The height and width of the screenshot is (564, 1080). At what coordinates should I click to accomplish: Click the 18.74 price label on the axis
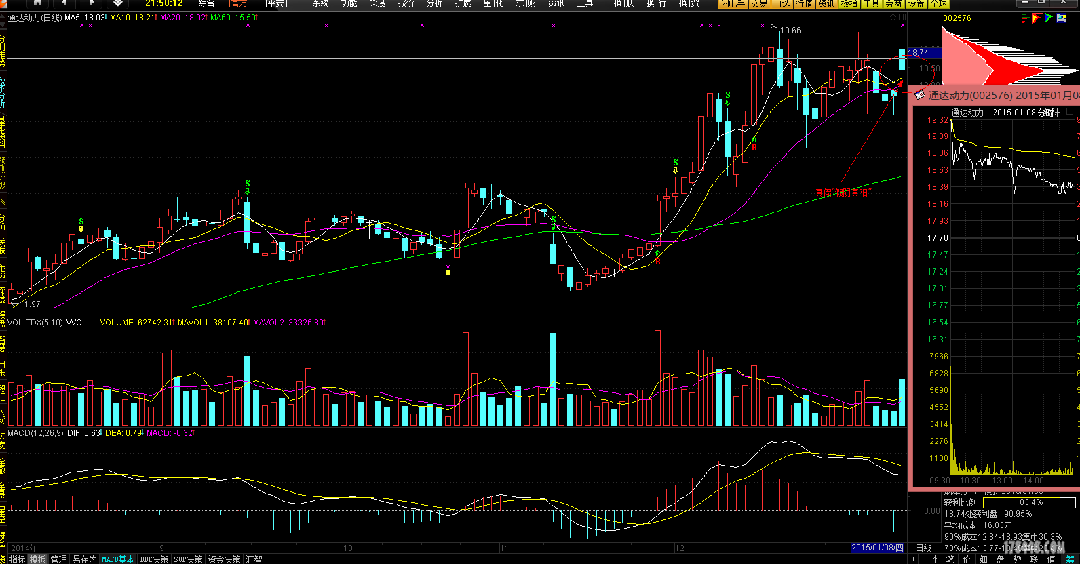tap(924, 53)
